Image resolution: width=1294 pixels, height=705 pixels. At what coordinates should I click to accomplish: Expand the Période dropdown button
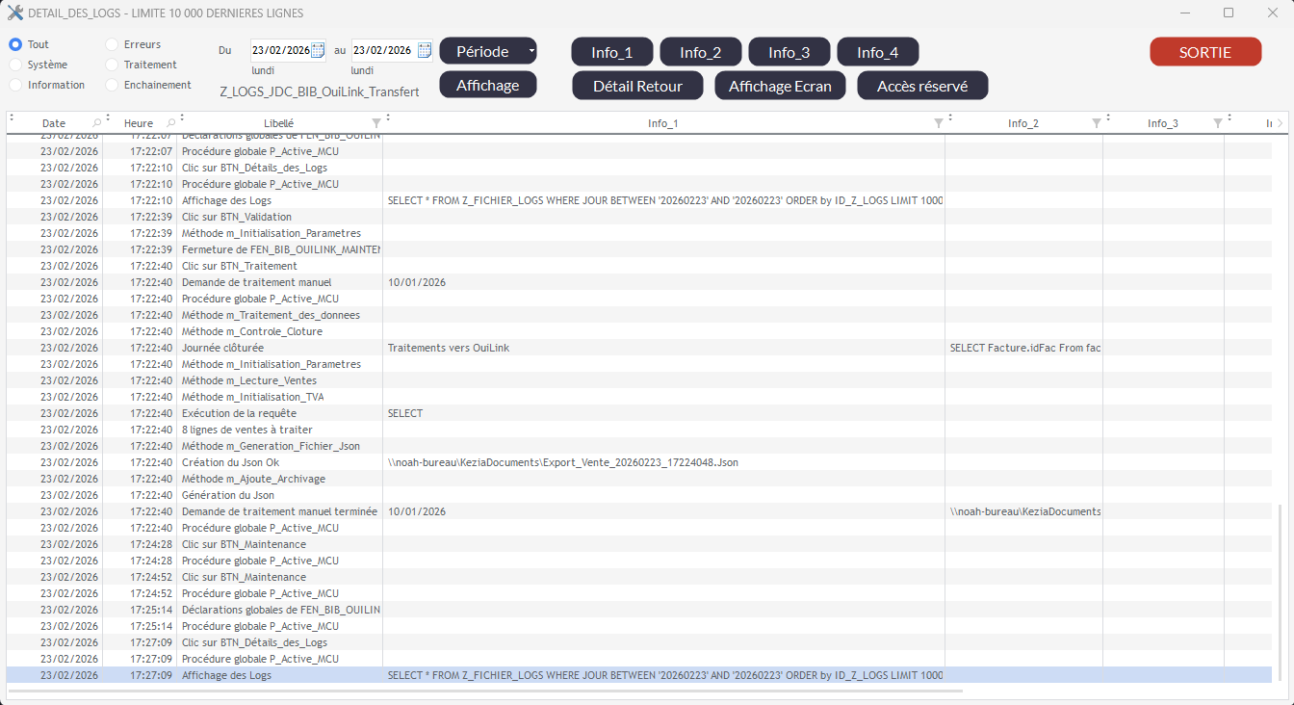coord(531,51)
